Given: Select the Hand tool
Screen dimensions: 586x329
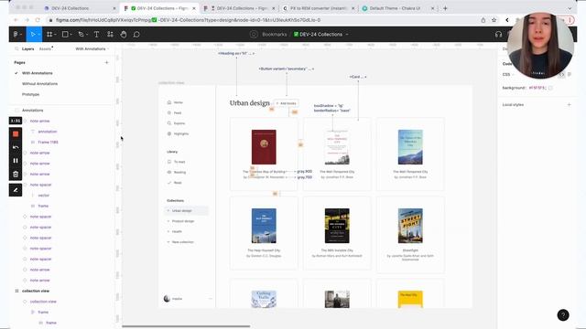Looking at the screenshot, I should (124, 35).
